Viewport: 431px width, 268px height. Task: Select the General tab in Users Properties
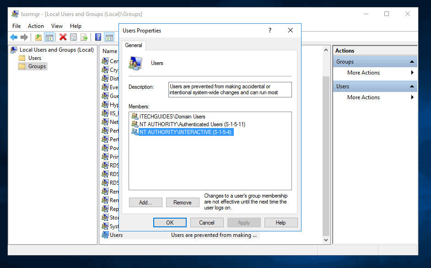pos(134,45)
